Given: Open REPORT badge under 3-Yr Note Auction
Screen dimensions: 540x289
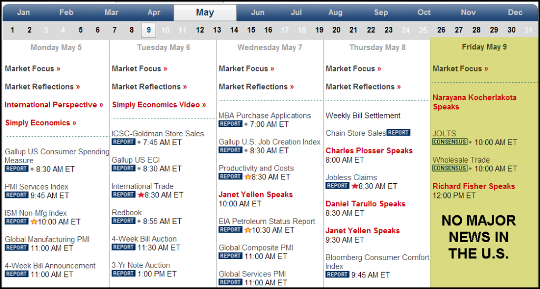Looking at the screenshot, I should [x=123, y=274].
